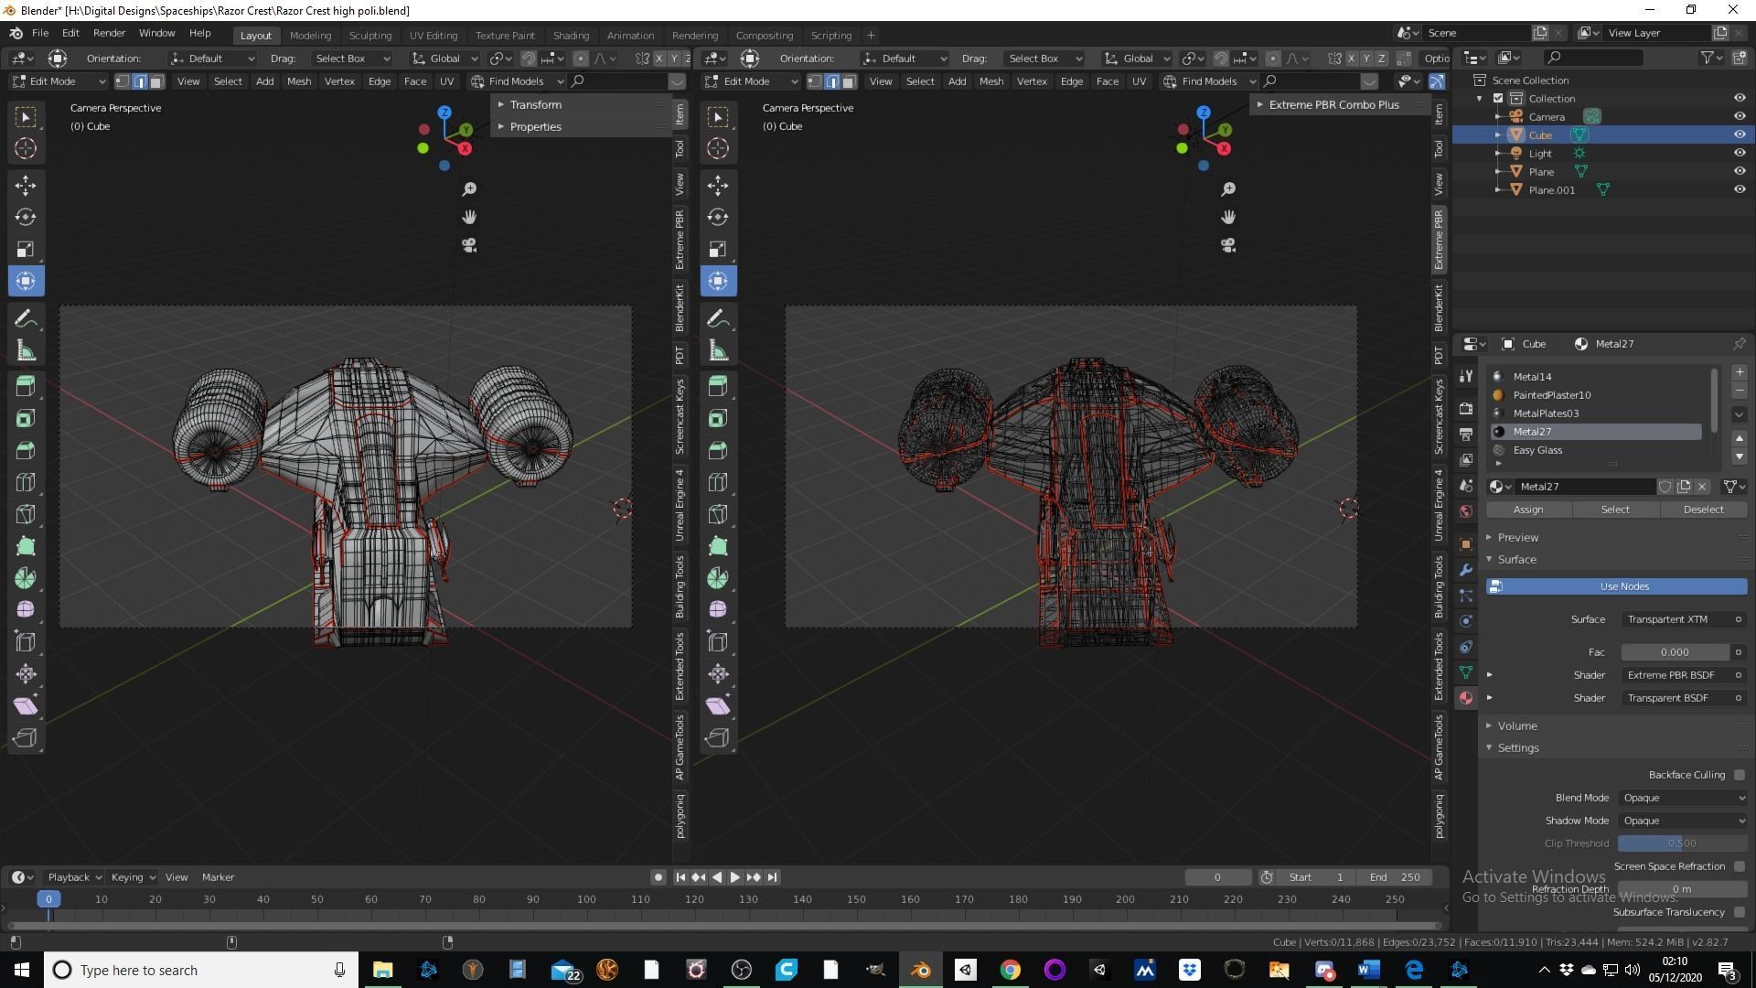Click the Select material button
The height and width of the screenshot is (988, 1756).
(x=1615, y=510)
